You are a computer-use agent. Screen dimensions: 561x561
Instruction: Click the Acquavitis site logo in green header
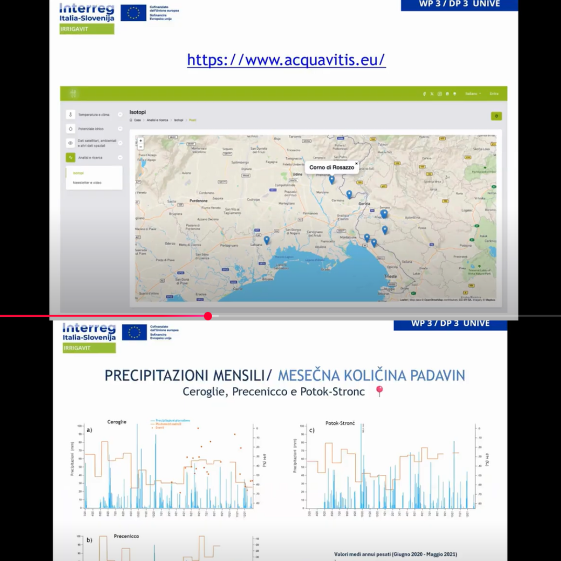73,94
